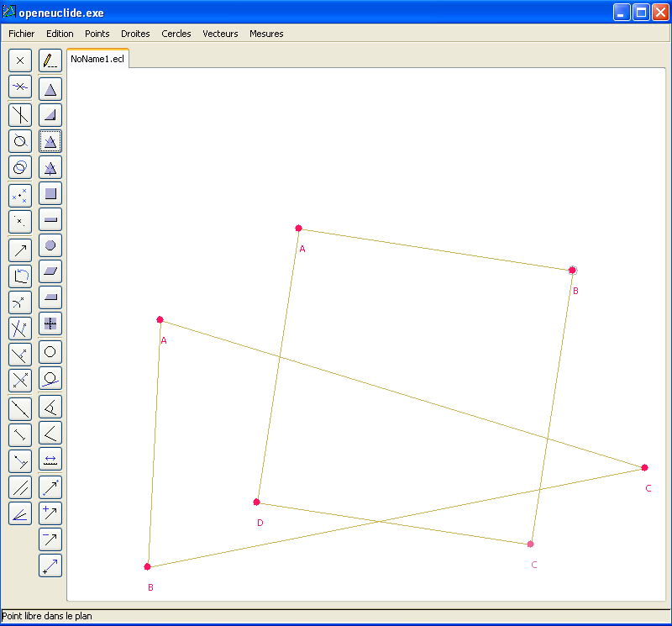Viewport: 672px width, 626px height.
Task: Select the rotation tool
Action: (x=20, y=276)
